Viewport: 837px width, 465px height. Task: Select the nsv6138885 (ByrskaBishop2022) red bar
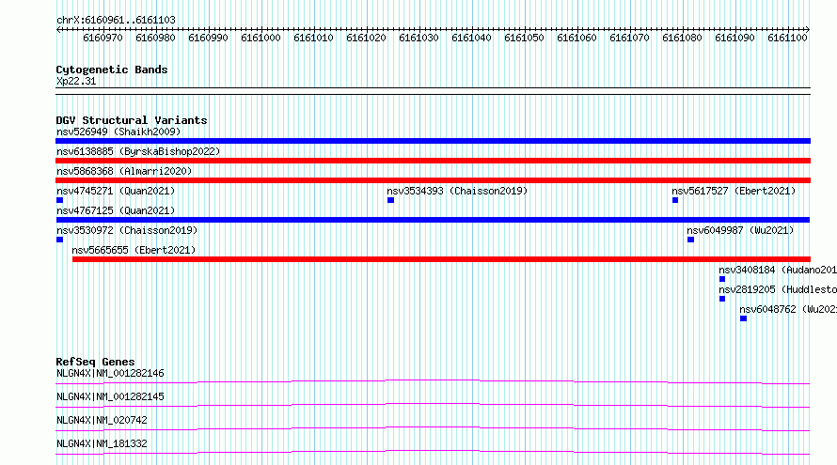433,161
